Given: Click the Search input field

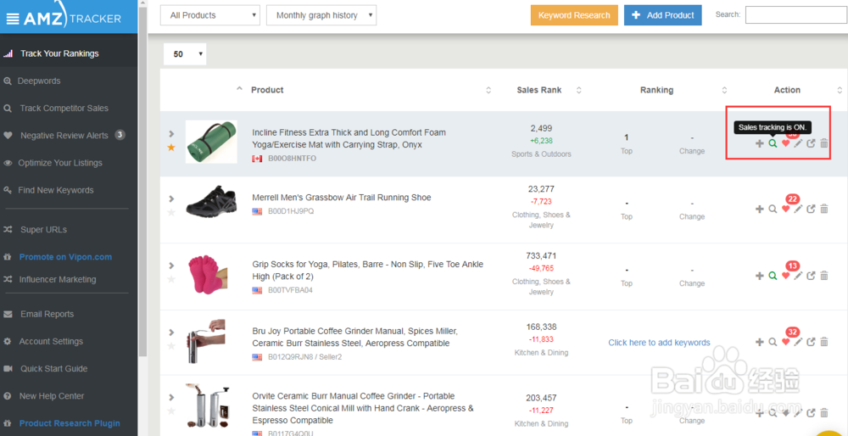Looking at the screenshot, I should [795, 15].
